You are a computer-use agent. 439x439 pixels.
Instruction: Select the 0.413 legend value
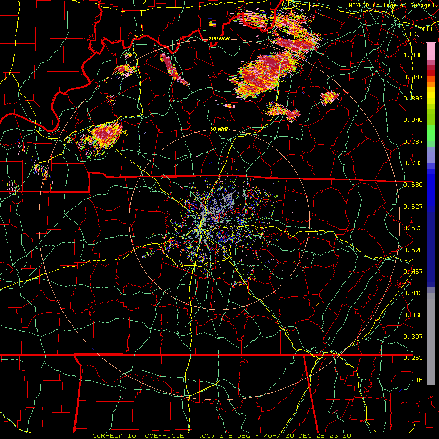click(x=413, y=293)
